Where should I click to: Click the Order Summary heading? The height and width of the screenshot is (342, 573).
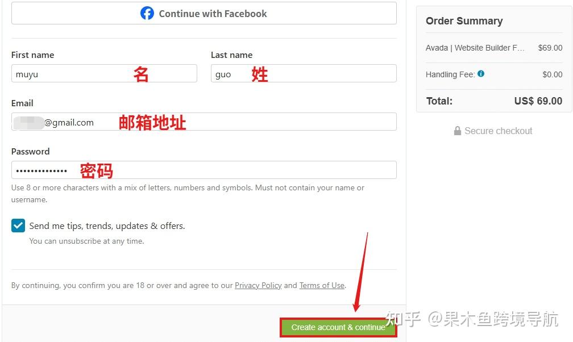(464, 21)
